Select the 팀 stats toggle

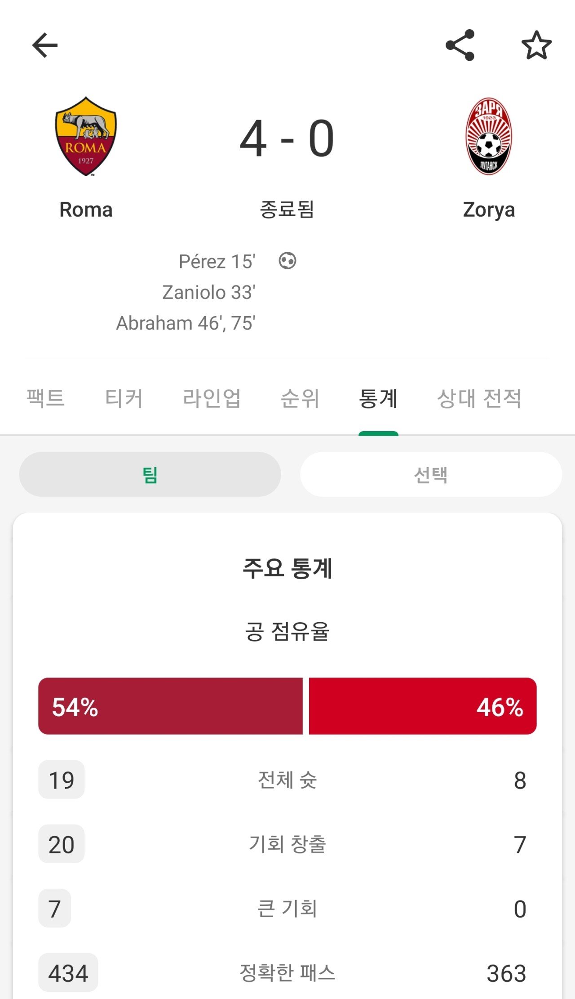pyautogui.click(x=150, y=474)
